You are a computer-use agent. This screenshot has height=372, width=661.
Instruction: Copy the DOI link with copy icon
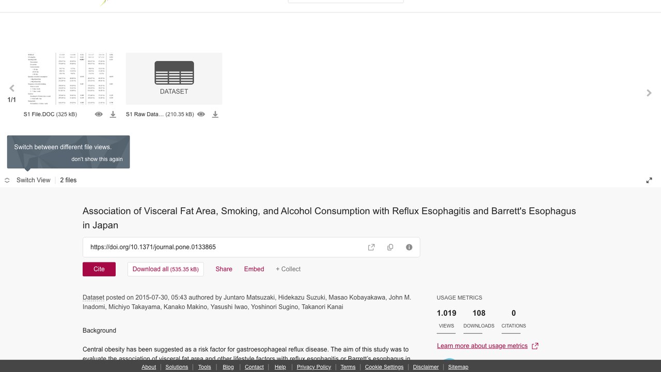point(390,247)
